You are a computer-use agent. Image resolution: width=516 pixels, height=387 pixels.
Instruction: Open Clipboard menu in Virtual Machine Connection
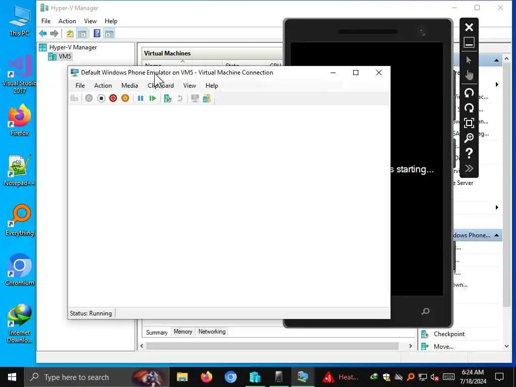[x=161, y=86]
